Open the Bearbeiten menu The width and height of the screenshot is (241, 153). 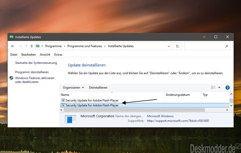[x=28, y=55]
